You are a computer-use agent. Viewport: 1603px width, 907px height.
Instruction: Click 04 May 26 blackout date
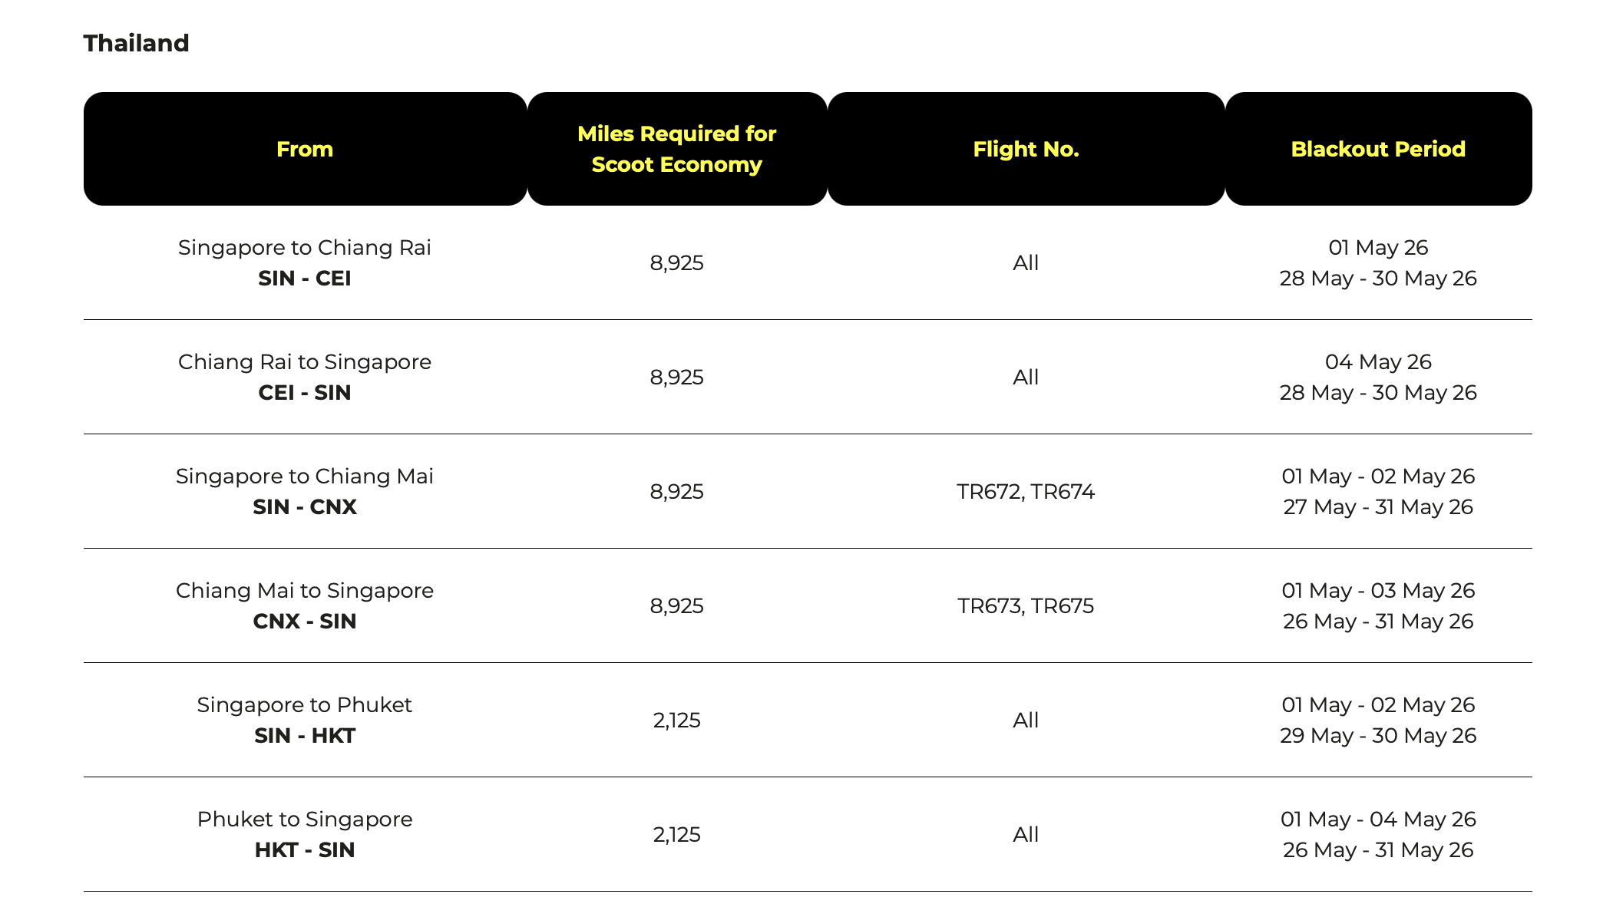[1378, 361]
